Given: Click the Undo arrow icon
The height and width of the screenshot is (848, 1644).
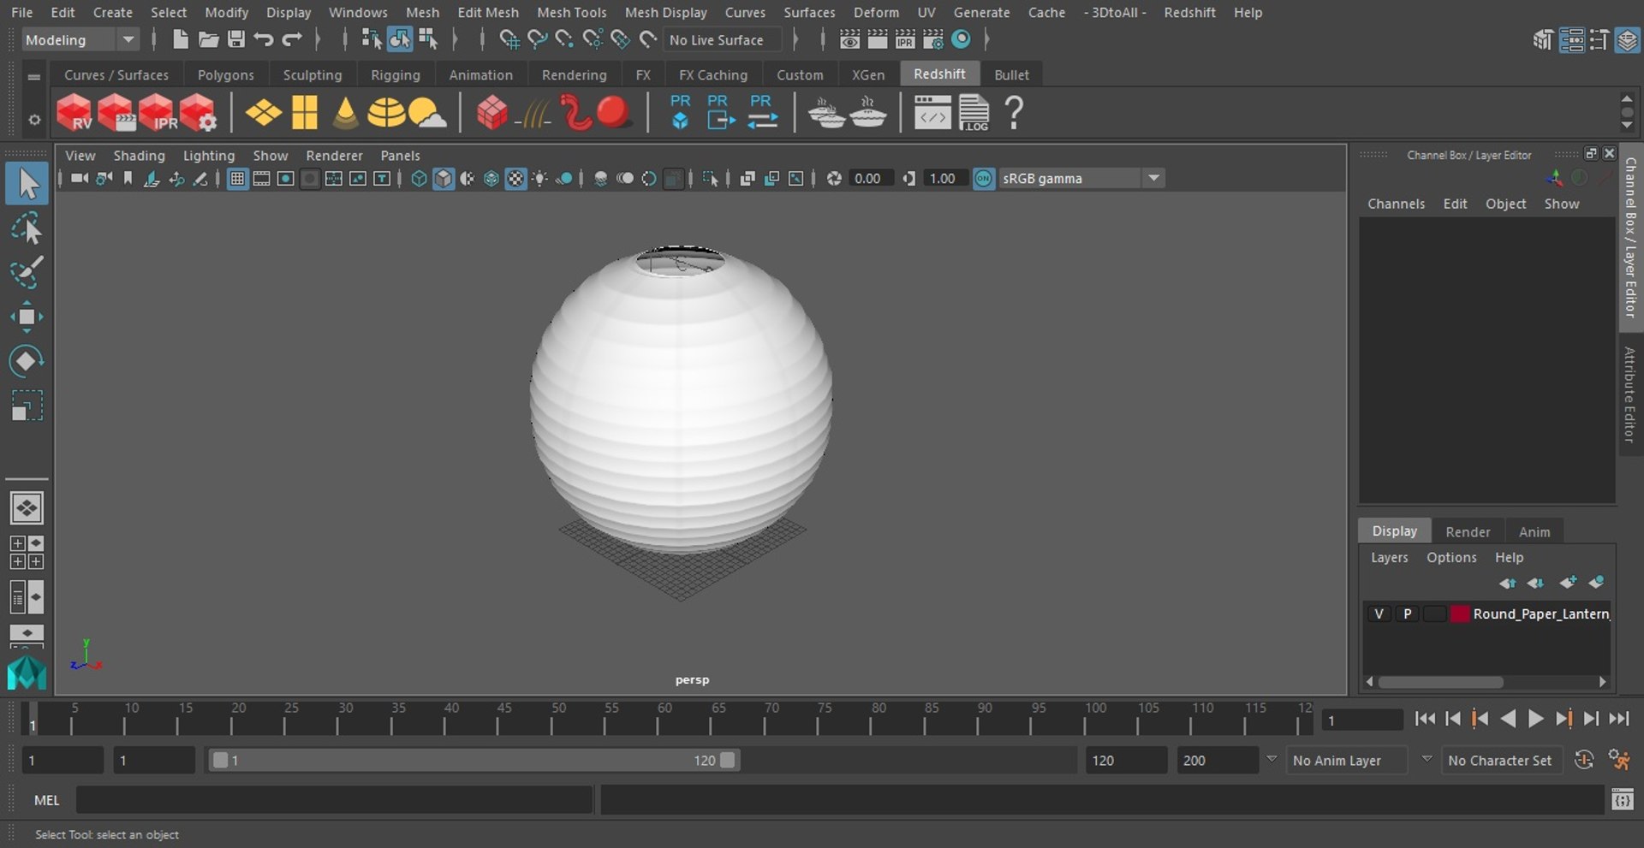Looking at the screenshot, I should (264, 39).
